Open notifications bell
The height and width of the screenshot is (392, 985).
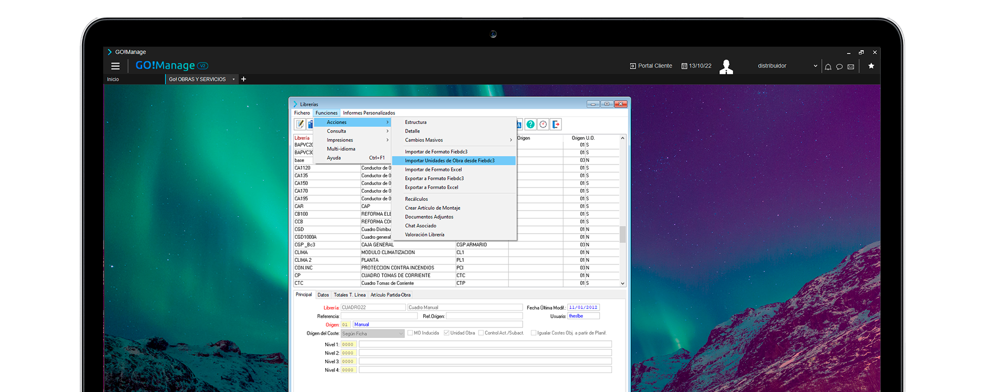coord(828,67)
